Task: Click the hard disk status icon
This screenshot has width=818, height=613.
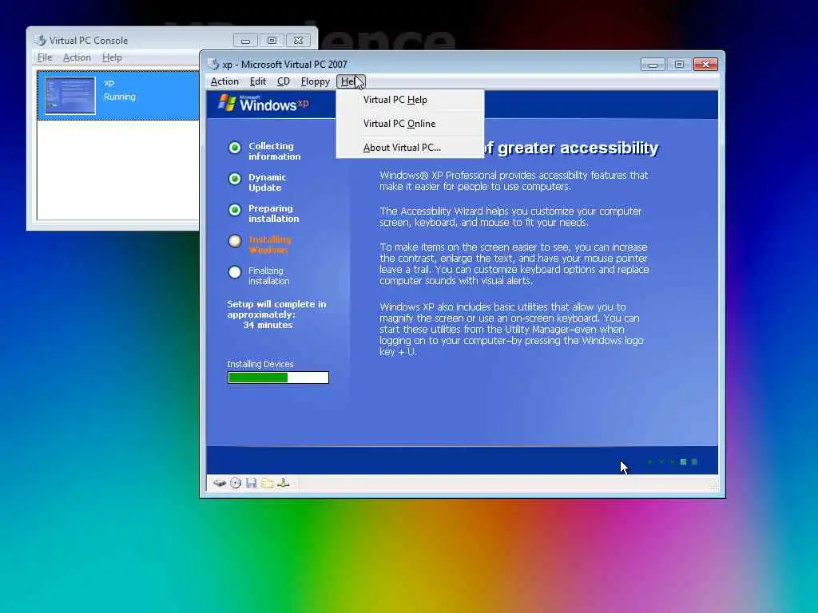Action: tap(220, 483)
